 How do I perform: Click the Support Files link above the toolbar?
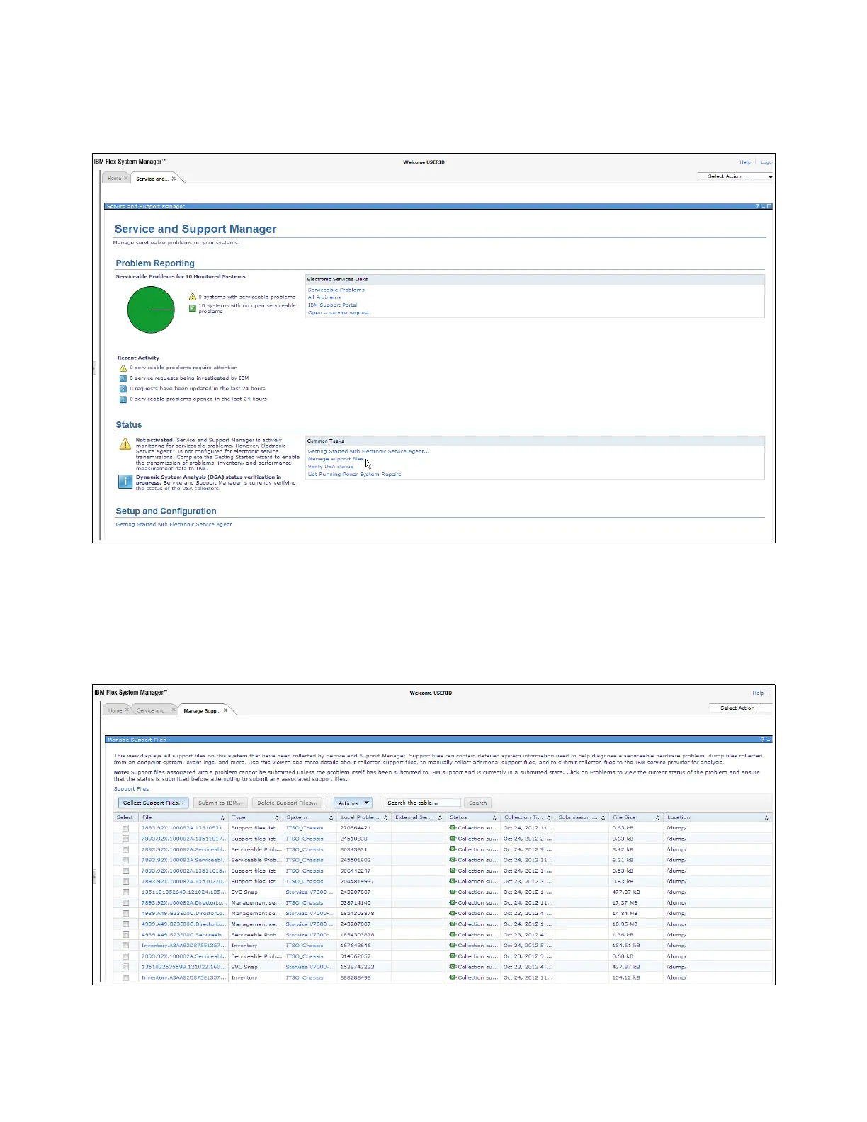132,788
